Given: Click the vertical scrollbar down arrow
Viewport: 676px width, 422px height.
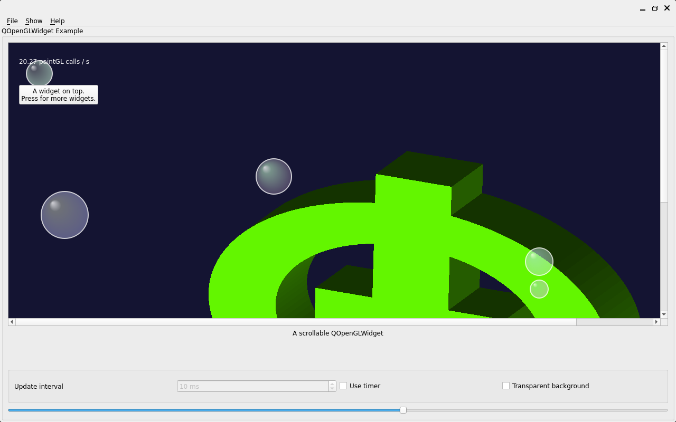Looking at the screenshot, I should 664,314.
